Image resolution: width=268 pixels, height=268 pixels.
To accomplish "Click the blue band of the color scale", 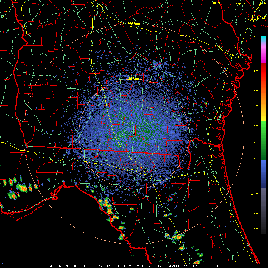I will tap(263, 174).
